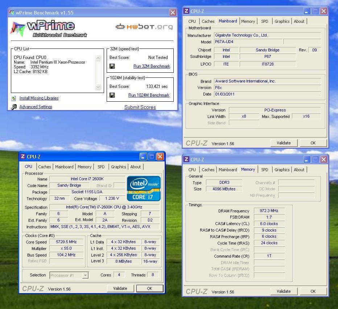The width and height of the screenshot is (338, 309).
Task: Open About tab in the CPU window
Action: tap(135, 167)
